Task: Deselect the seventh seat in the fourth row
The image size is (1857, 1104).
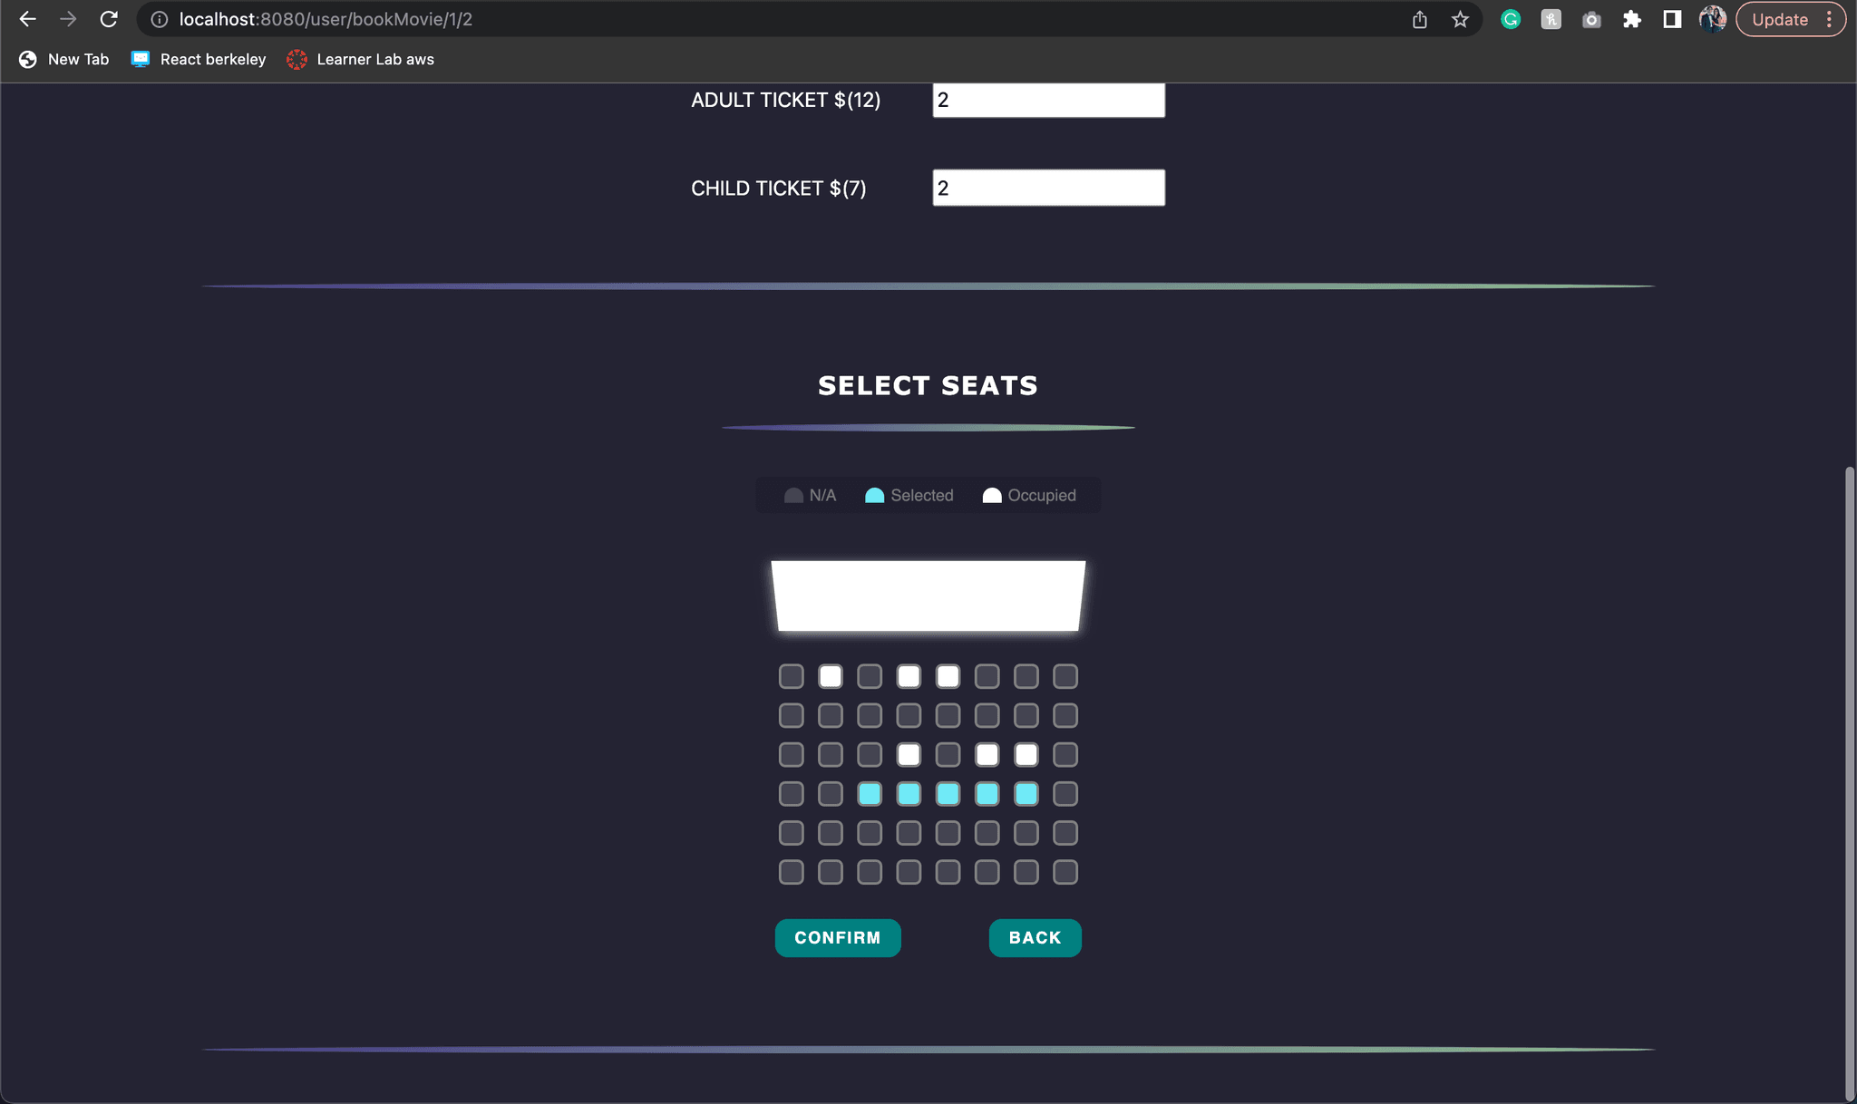Action: click(x=1026, y=794)
